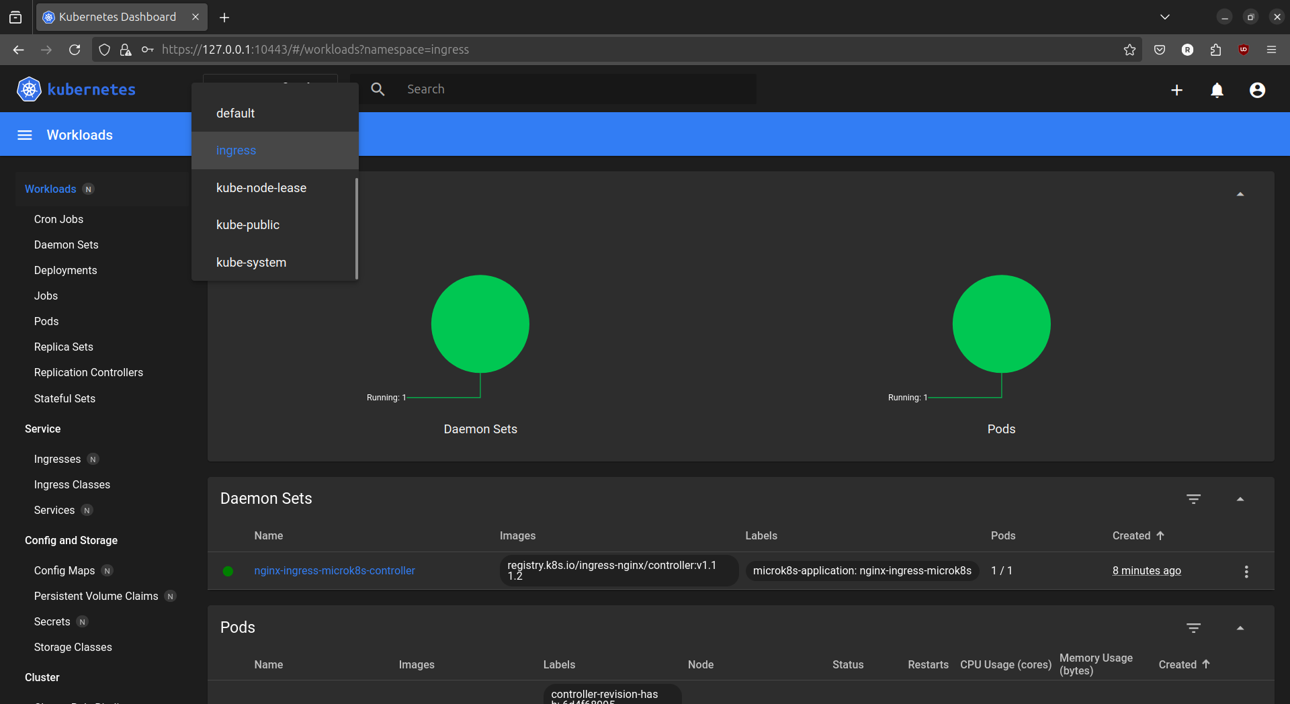Collapse the Pods card
Image resolution: width=1290 pixels, height=704 pixels.
[1240, 628]
